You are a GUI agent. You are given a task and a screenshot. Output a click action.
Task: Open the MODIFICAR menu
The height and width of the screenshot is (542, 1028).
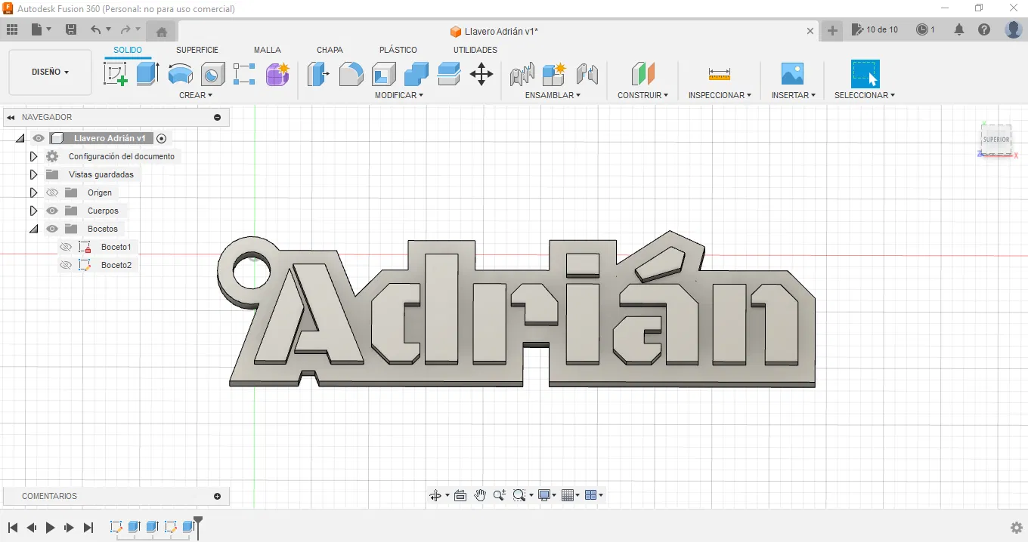click(x=398, y=95)
